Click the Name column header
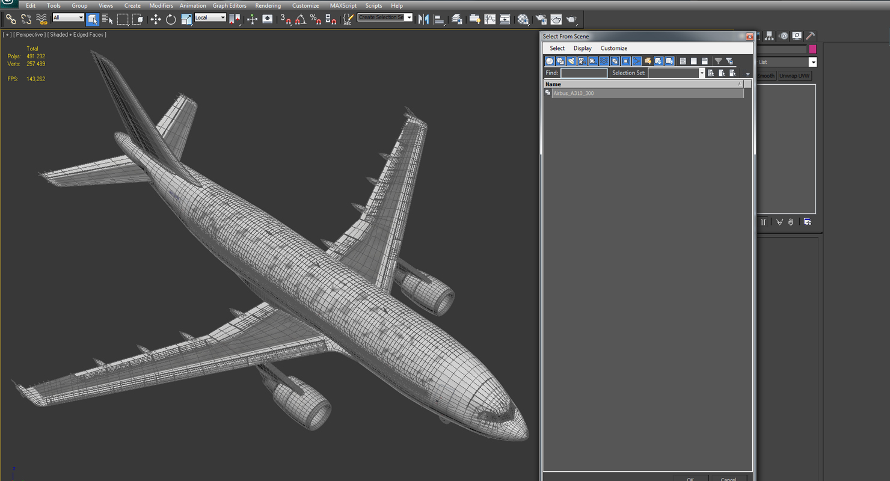The image size is (890, 481). pyautogui.click(x=643, y=84)
